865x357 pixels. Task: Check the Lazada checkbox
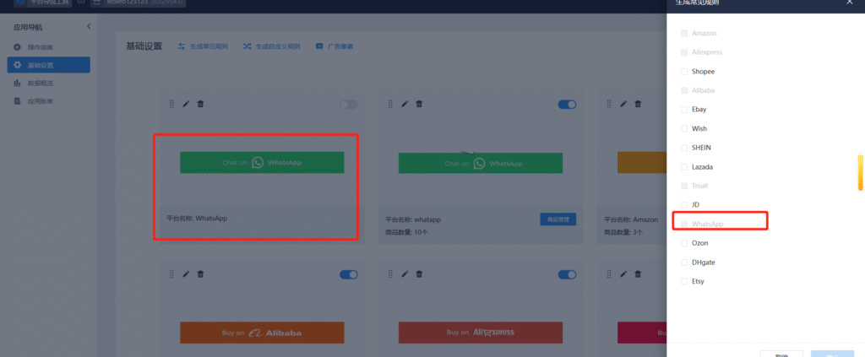(x=684, y=167)
